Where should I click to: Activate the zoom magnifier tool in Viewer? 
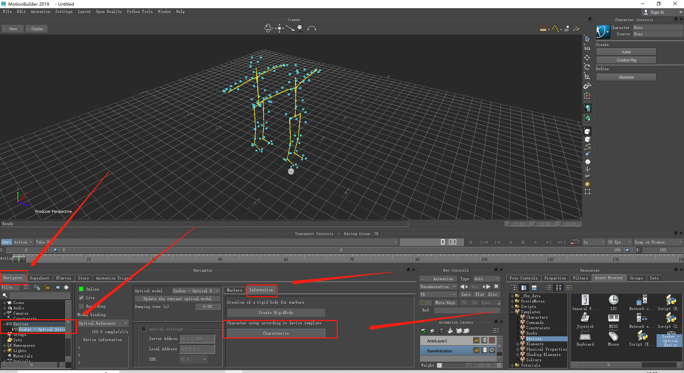click(301, 28)
